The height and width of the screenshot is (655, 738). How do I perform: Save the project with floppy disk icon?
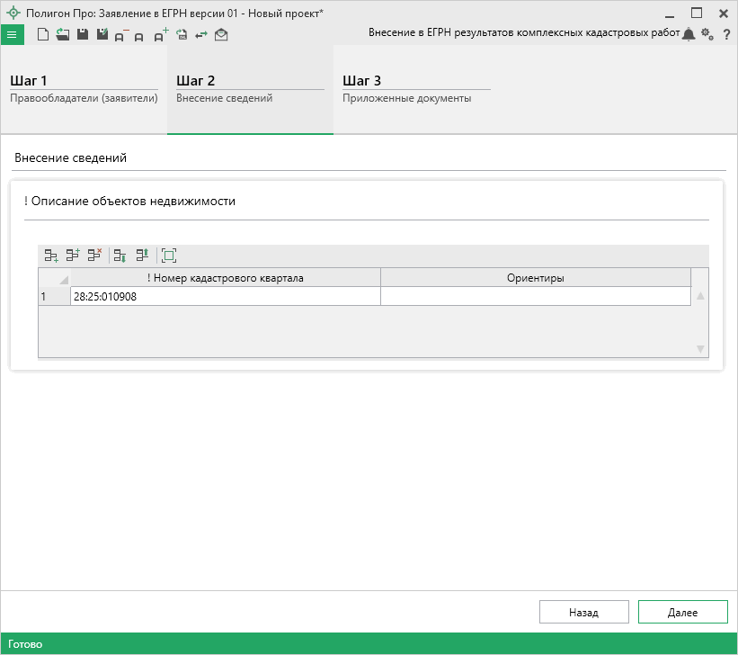tap(83, 34)
